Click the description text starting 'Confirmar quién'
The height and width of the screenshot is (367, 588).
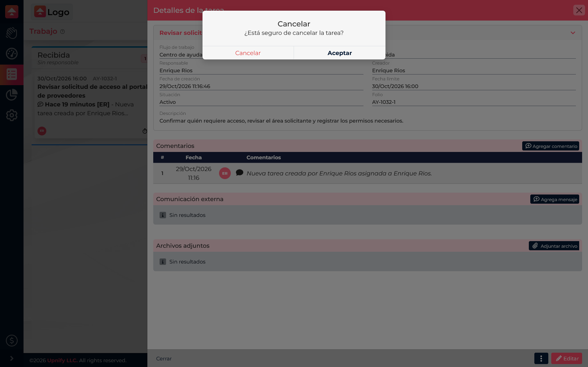282,121
